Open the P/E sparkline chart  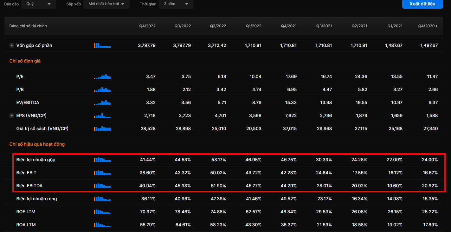coord(102,76)
